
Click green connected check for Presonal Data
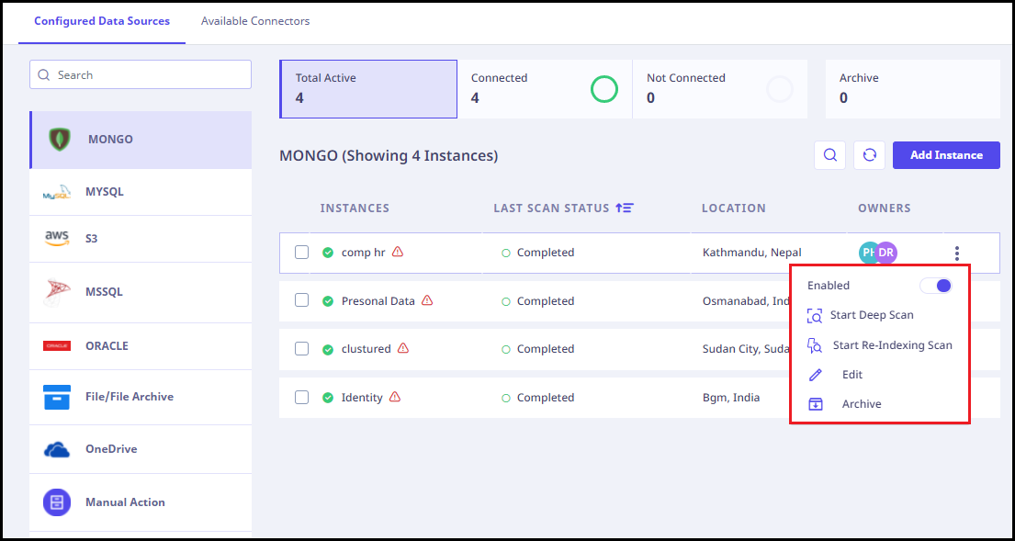click(x=328, y=301)
